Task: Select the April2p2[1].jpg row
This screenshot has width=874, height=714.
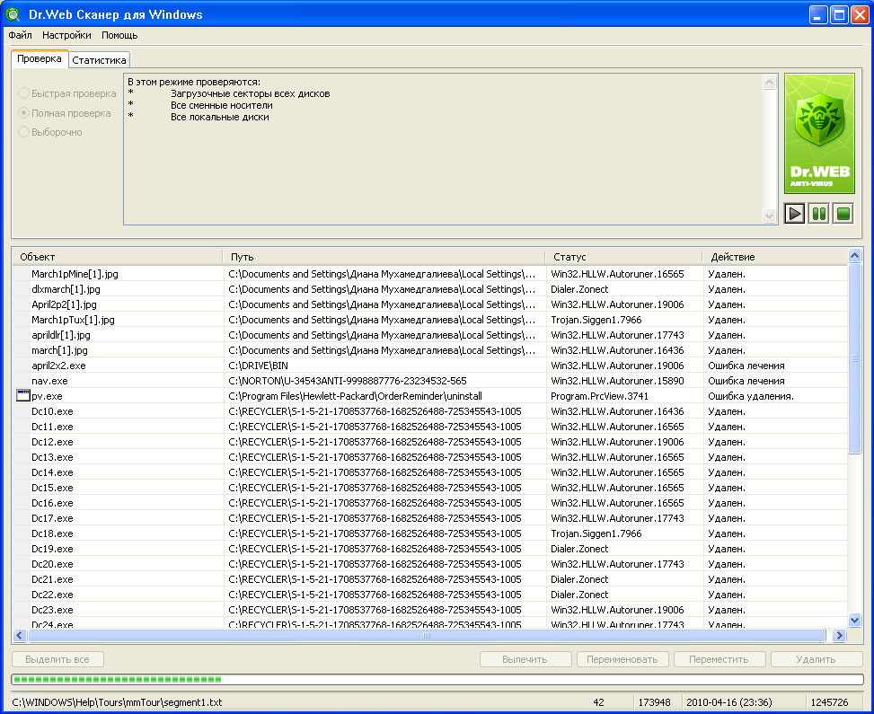Action: [x=429, y=304]
